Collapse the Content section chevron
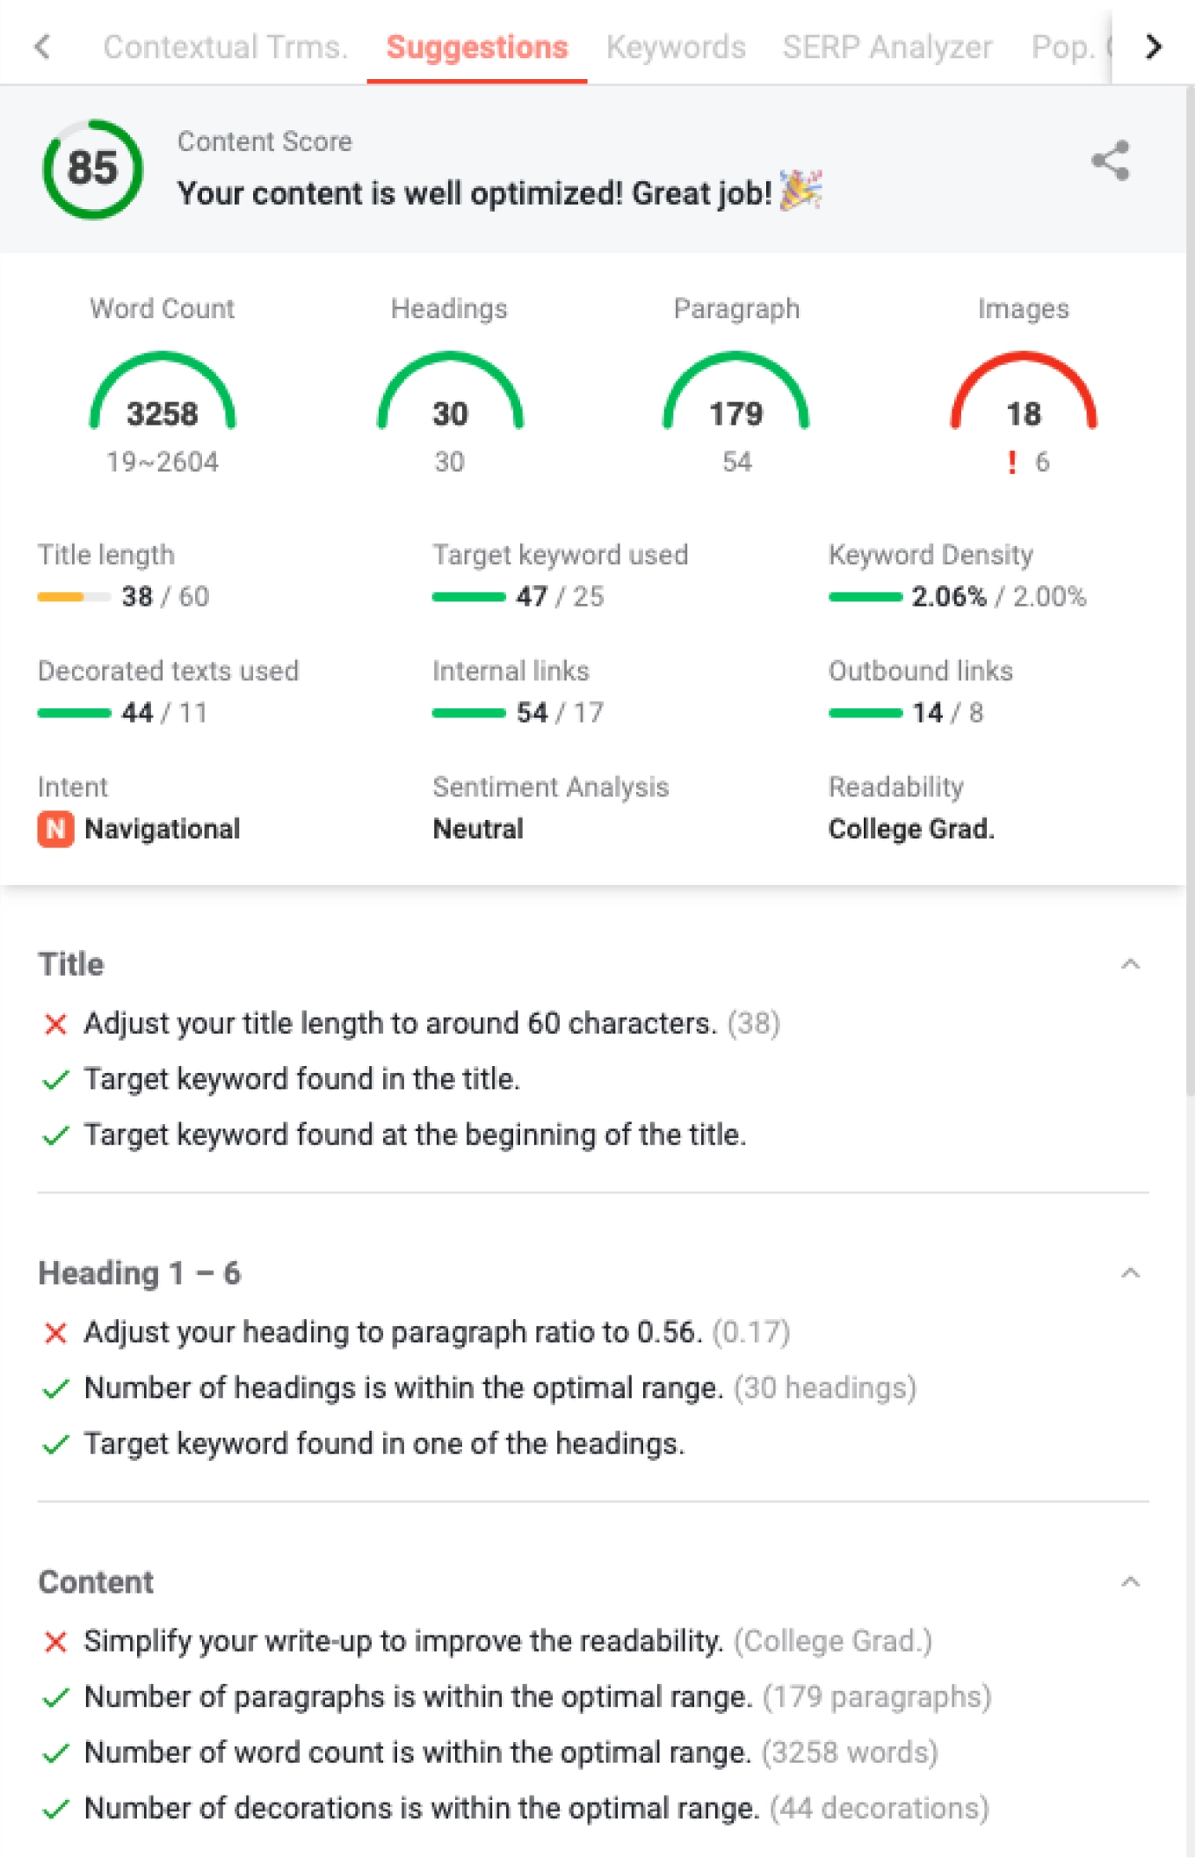The width and height of the screenshot is (1195, 1858). pyautogui.click(x=1131, y=1582)
